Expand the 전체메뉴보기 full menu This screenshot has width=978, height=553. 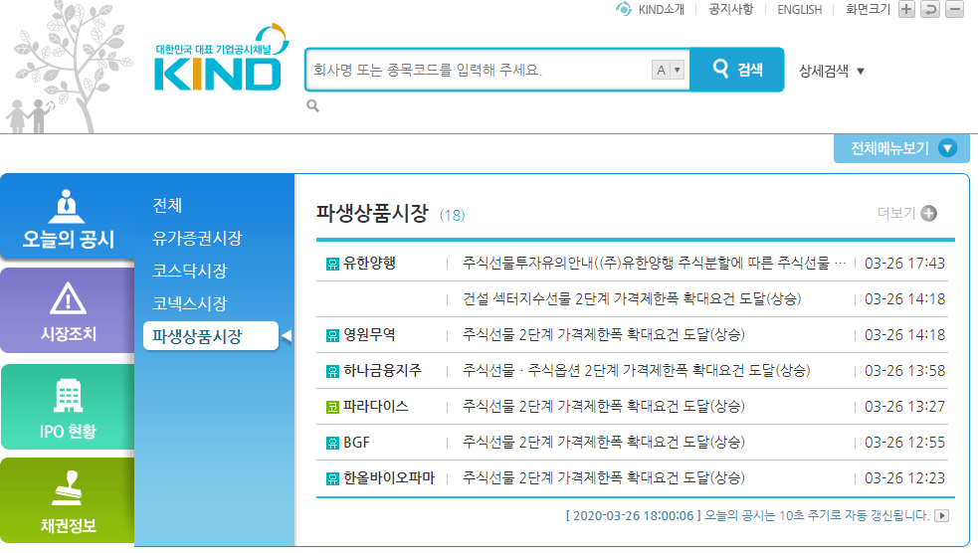click(901, 148)
